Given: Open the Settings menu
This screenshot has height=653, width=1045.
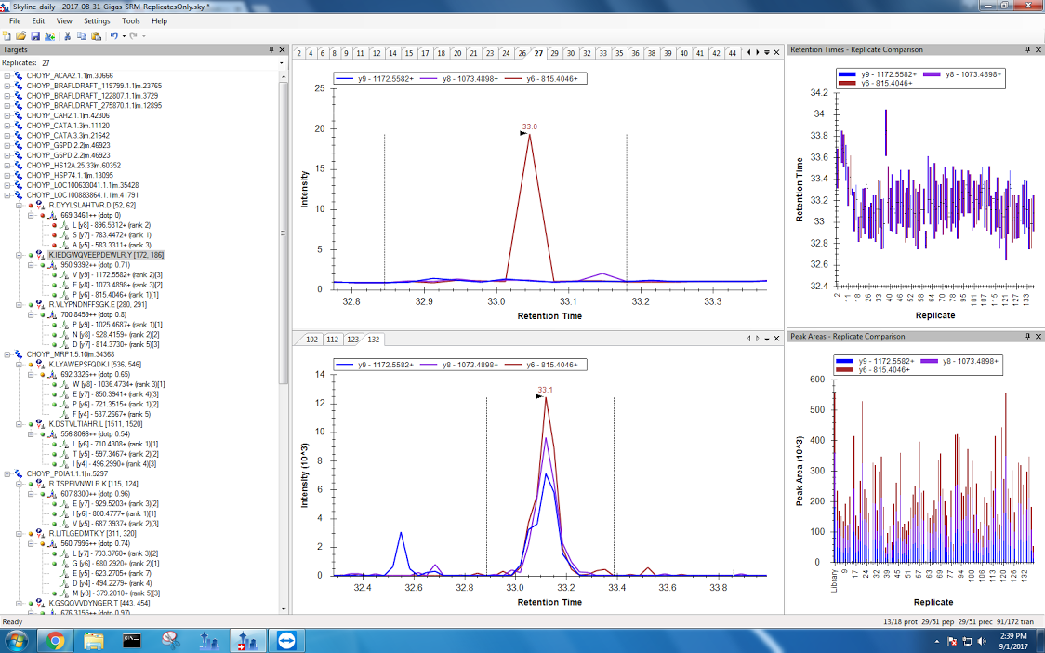Looking at the screenshot, I should point(96,20).
